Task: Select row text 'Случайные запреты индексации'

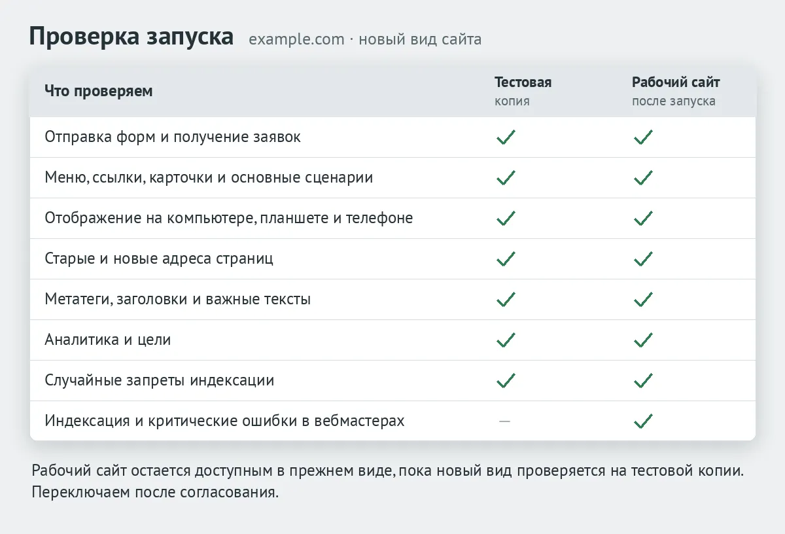Action: [159, 381]
